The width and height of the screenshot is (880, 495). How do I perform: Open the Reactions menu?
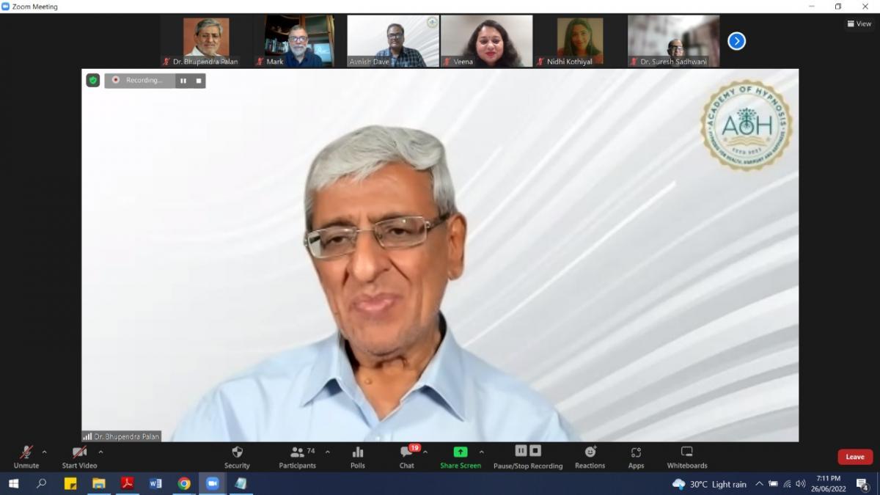pyautogui.click(x=590, y=456)
